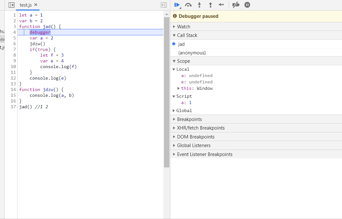Set breakpoint on line number 1
The image size is (342, 219).
pos(14,15)
